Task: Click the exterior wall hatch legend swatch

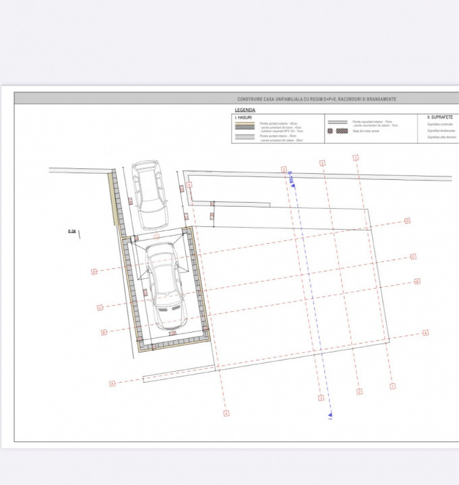Action: 244,125
